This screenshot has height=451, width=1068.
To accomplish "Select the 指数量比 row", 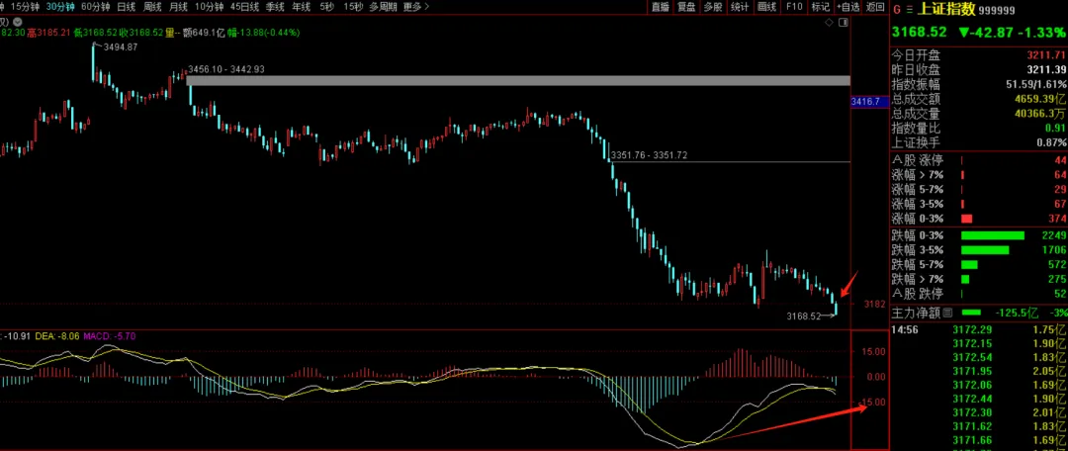I will click(979, 128).
